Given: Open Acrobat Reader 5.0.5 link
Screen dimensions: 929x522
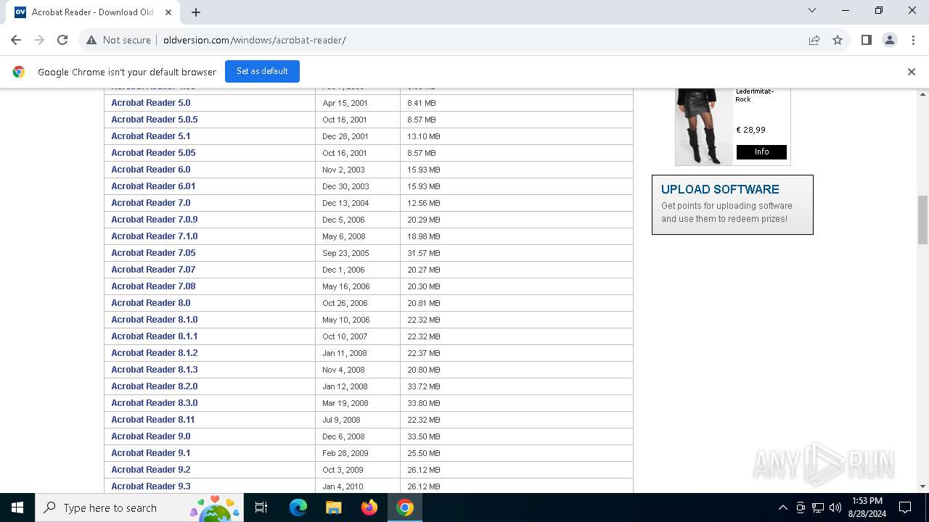Looking at the screenshot, I should pyautogui.click(x=155, y=120).
